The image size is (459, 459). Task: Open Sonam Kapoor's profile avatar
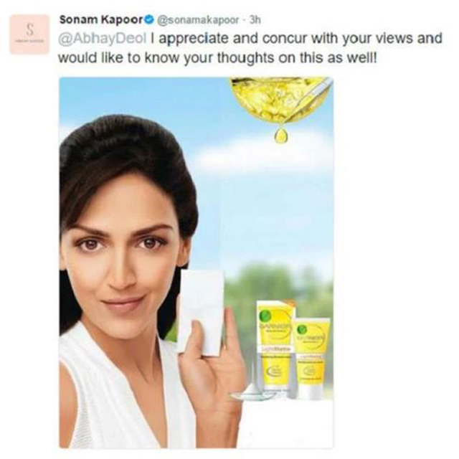tap(29, 34)
